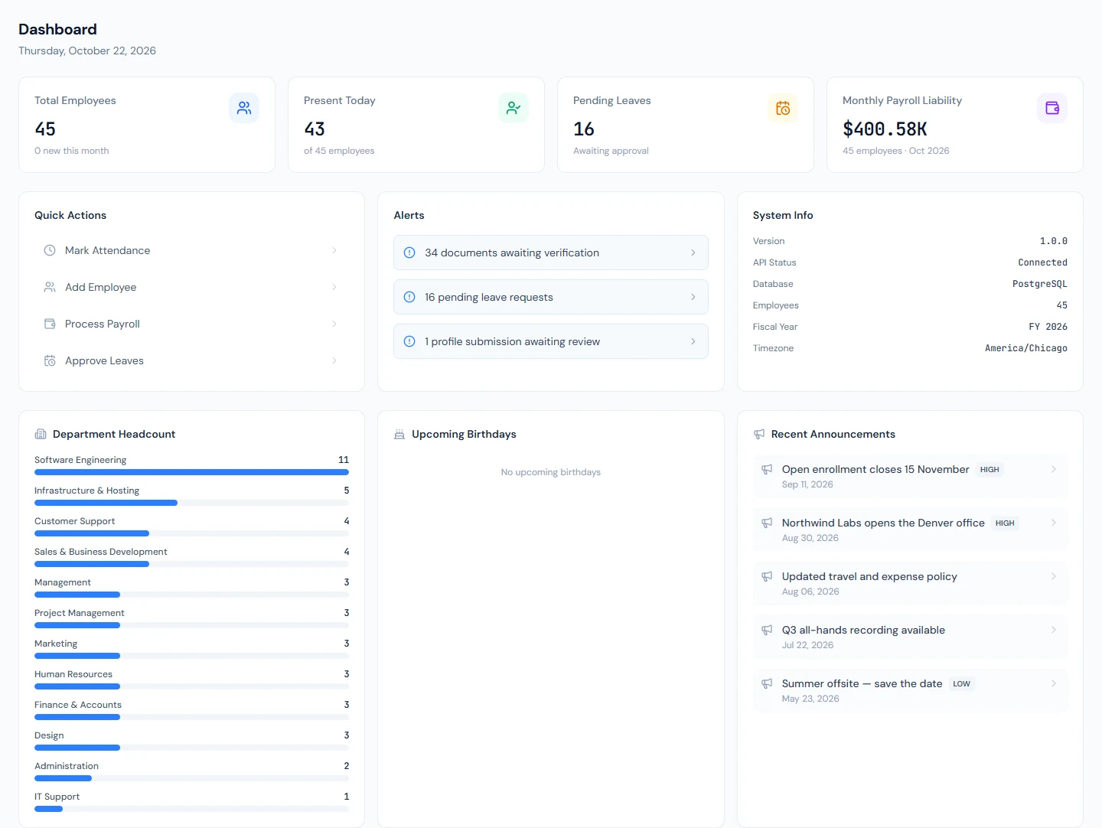
Task: Open chevron on Summer offsite announcement
Action: coord(1054,683)
